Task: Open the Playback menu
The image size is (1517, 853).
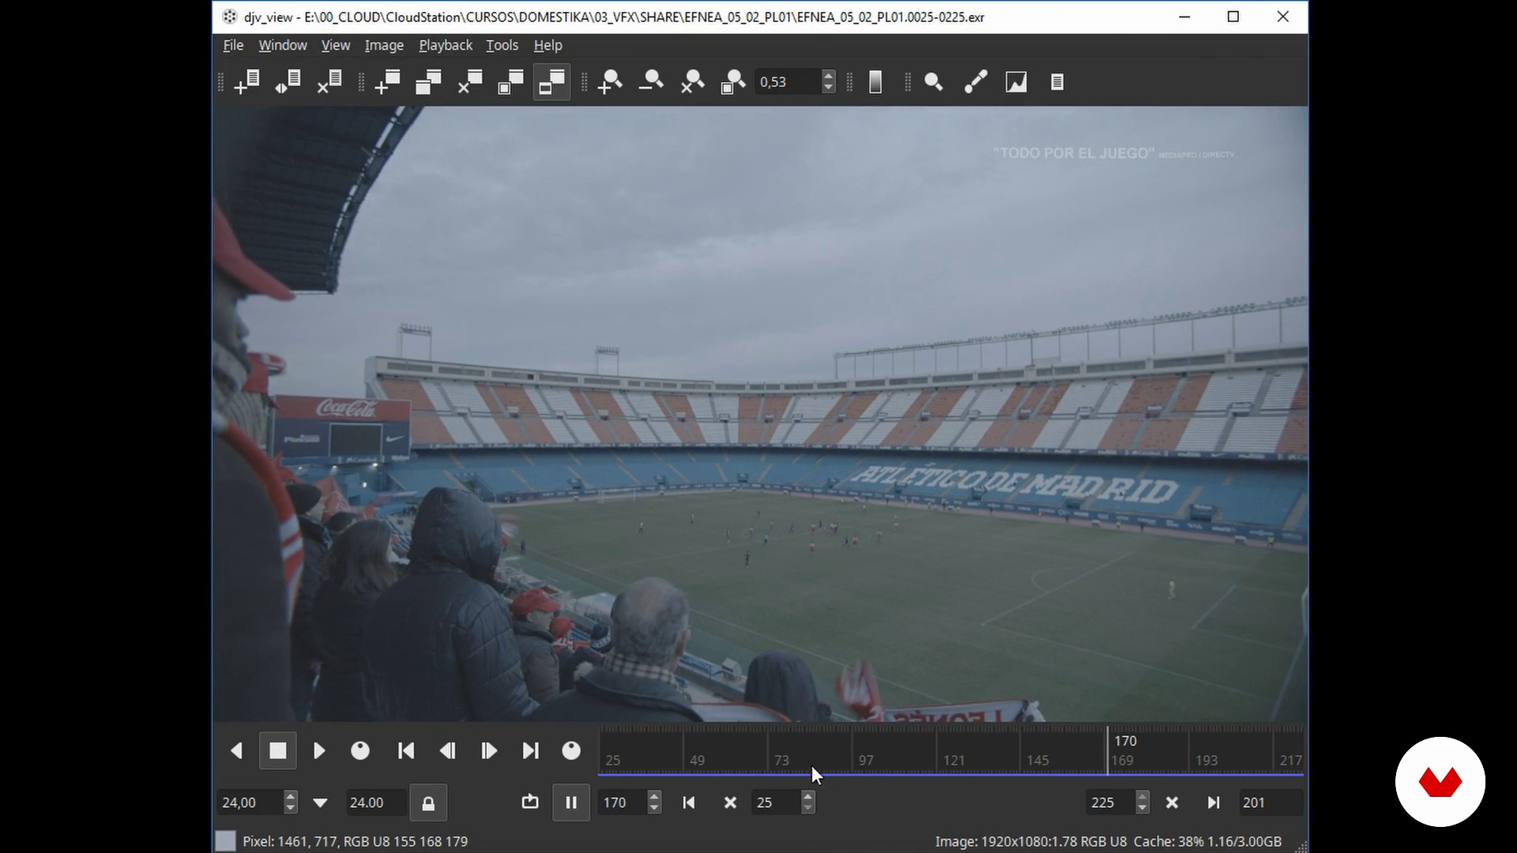Action: click(446, 46)
